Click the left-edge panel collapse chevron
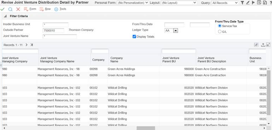 [1, 65]
